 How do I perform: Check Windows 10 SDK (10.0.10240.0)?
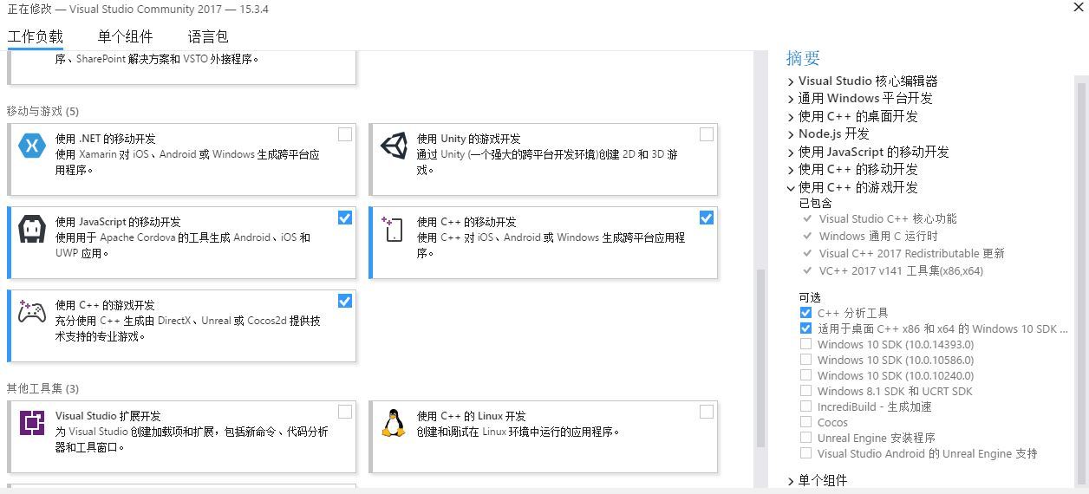[806, 375]
